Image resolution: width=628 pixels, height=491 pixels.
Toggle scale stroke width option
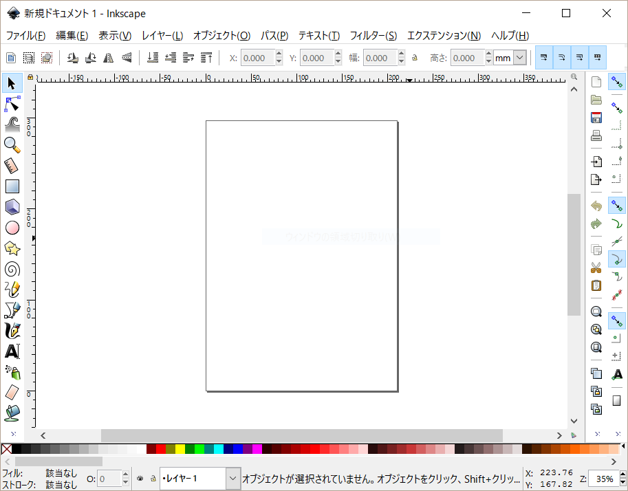click(x=544, y=58)
